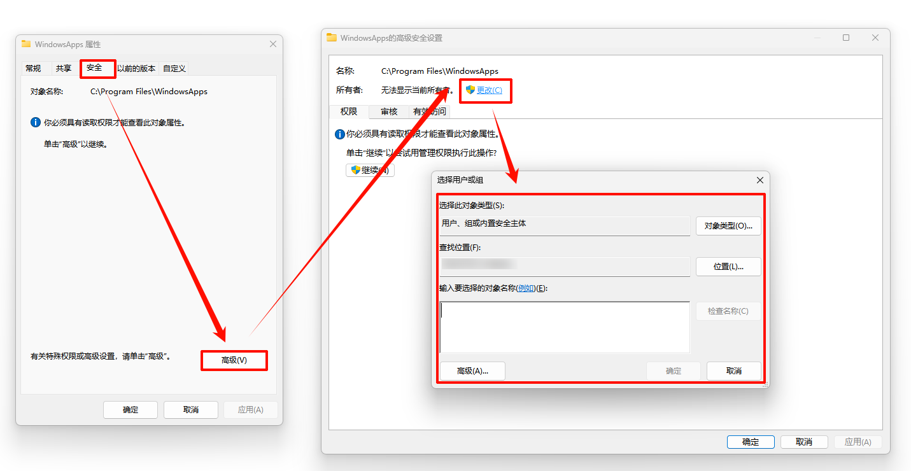Image resolution: width=911 pixels, height=471 pixels.
Task: Switch to the 共享 tab
Action: (x=63, y=68)
